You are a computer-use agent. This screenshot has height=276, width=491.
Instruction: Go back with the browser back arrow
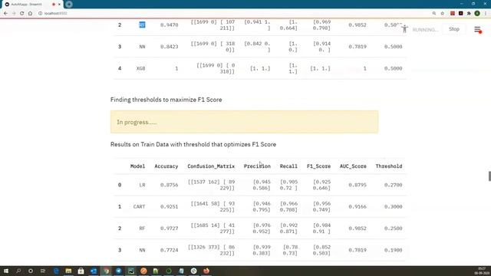point(5,14)
